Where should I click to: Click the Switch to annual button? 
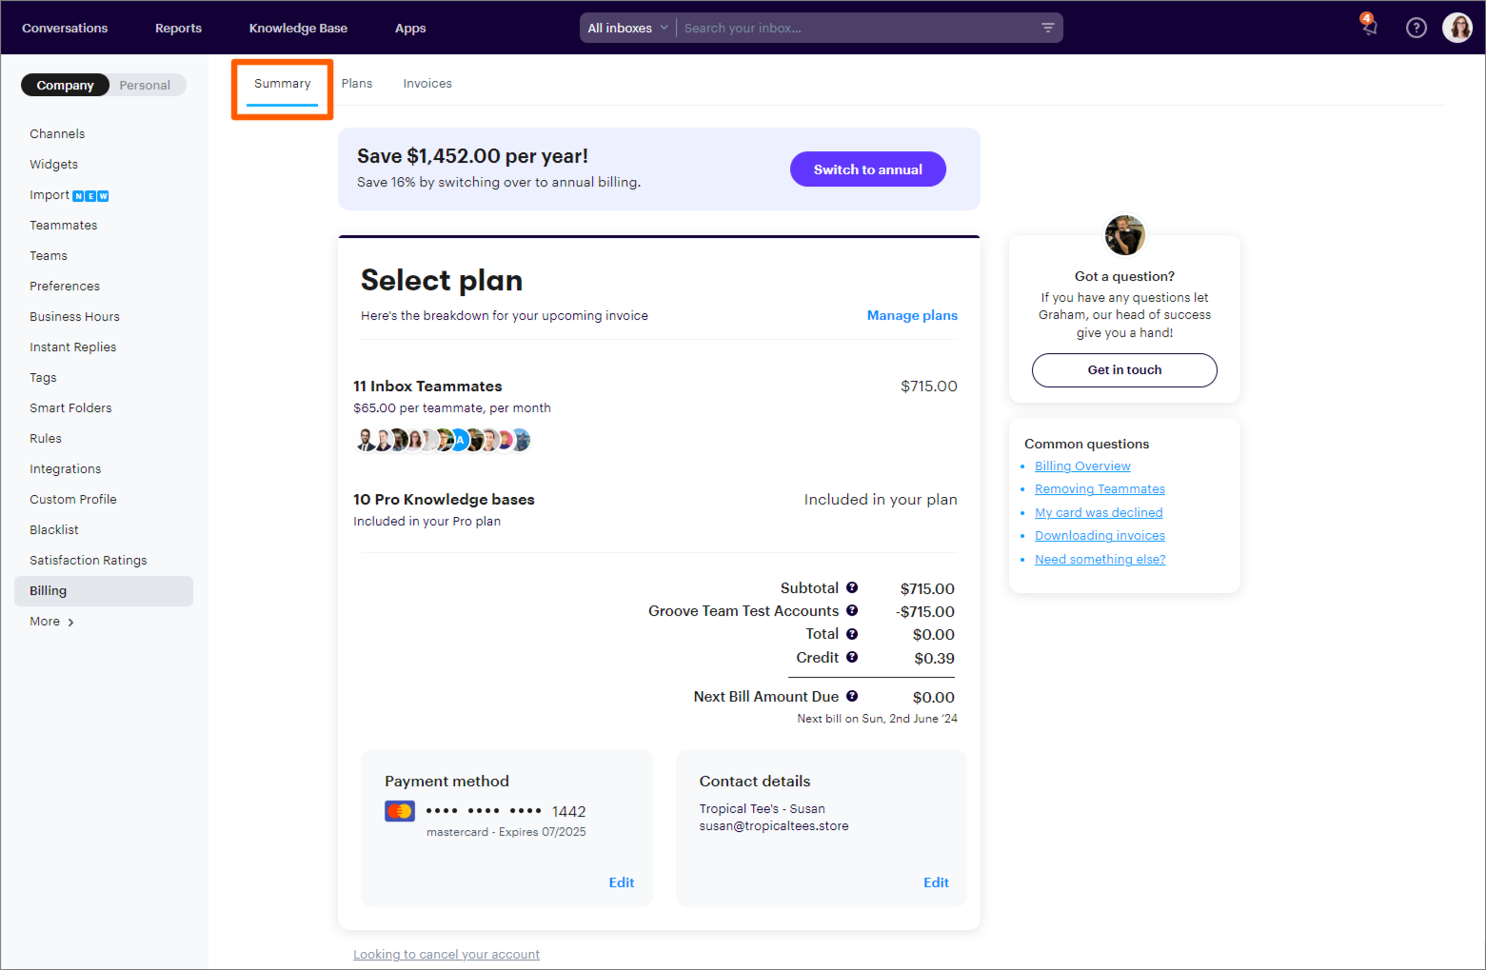tap(868, 169)
